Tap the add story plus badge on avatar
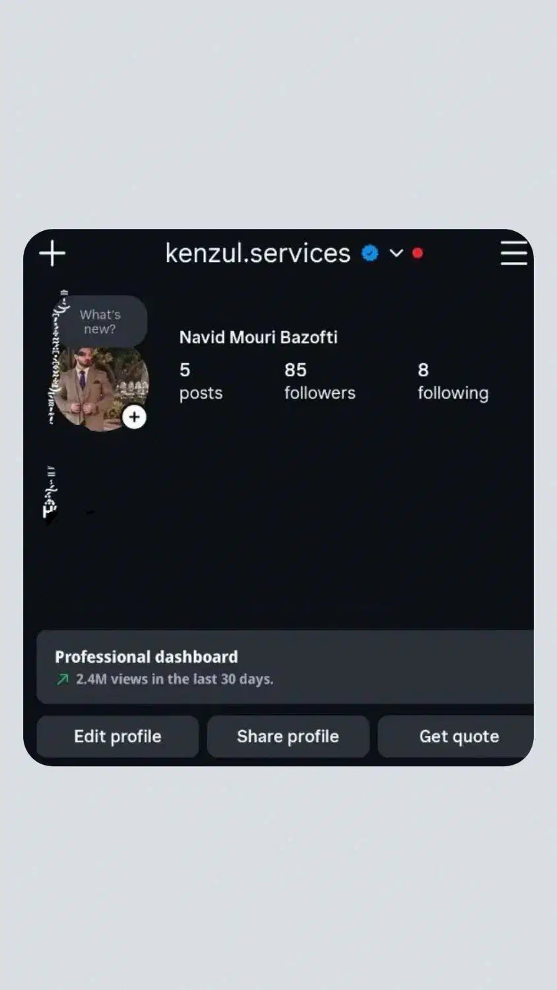The image size is (557, 990). 134,417
